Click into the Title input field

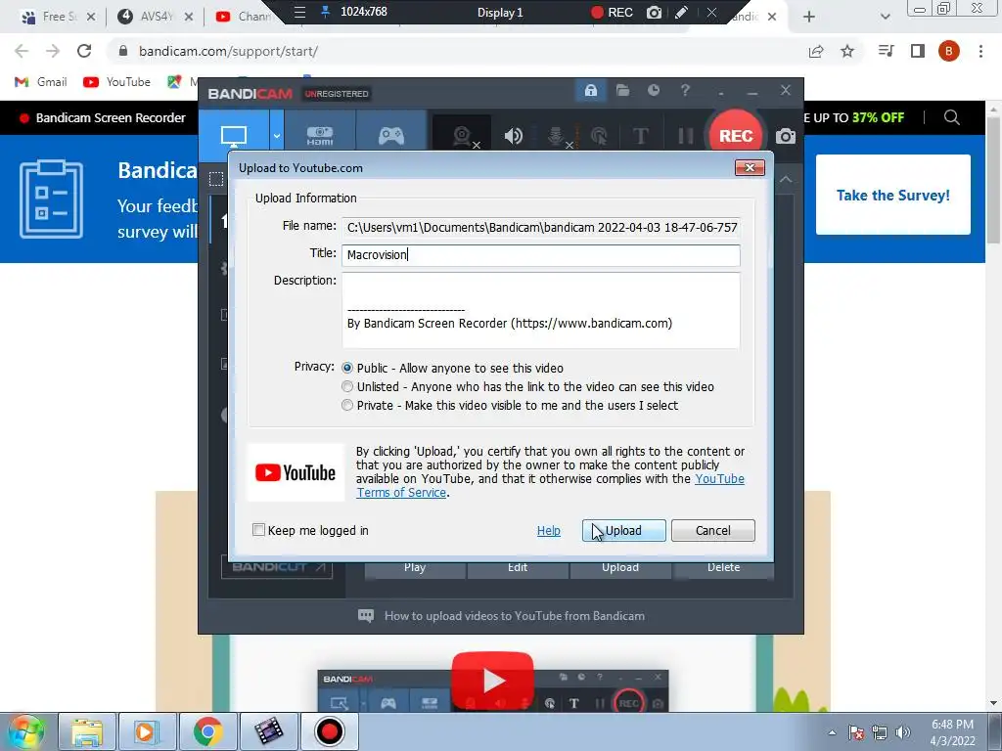[x=540, y=255]
